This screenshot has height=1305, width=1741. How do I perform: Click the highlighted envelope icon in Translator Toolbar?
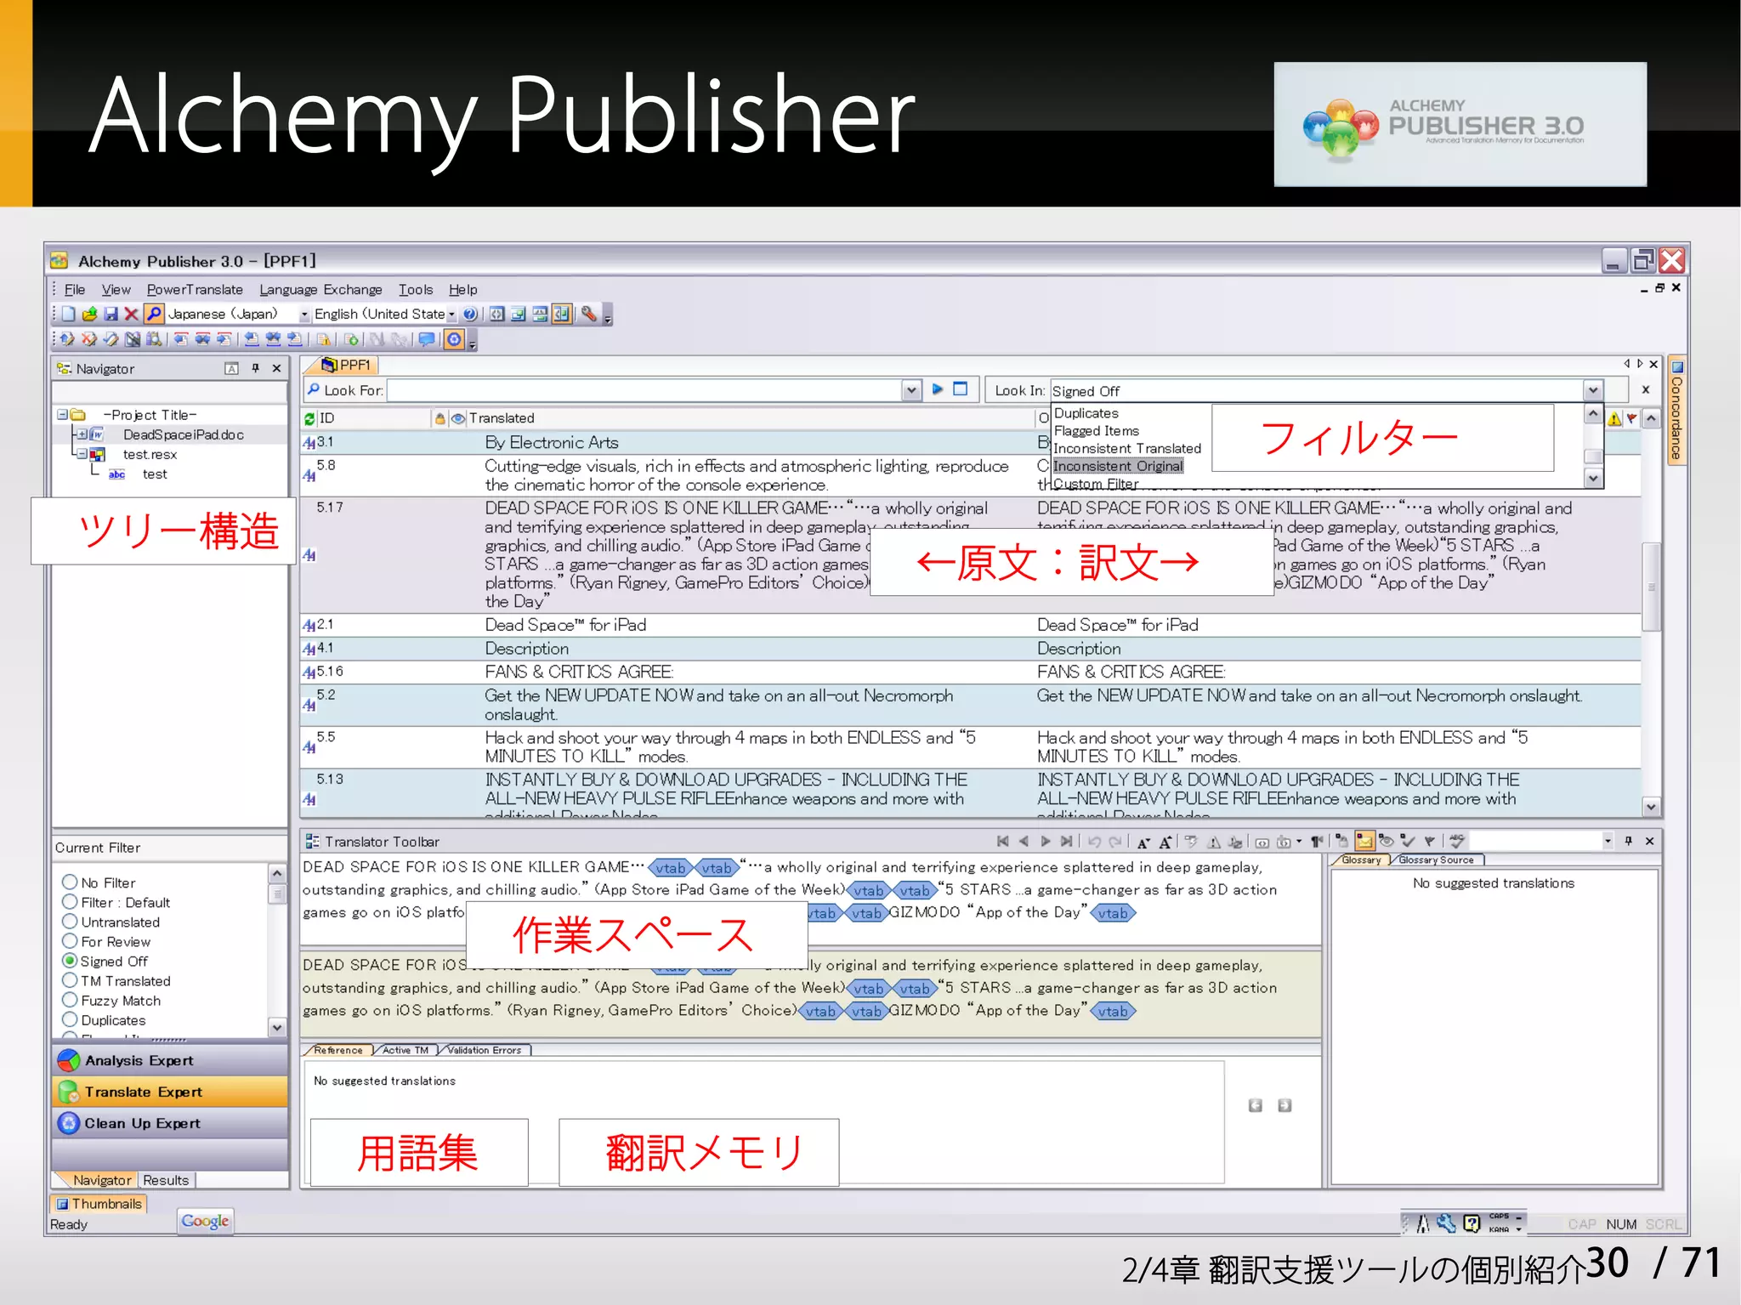pos(1364,841)
